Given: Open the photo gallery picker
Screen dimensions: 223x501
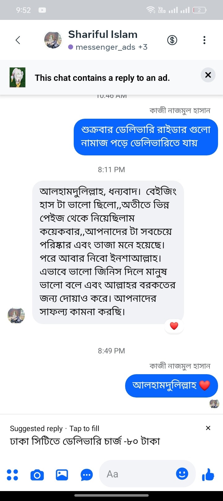Looking at the screenshot, I should coord(62,475).
